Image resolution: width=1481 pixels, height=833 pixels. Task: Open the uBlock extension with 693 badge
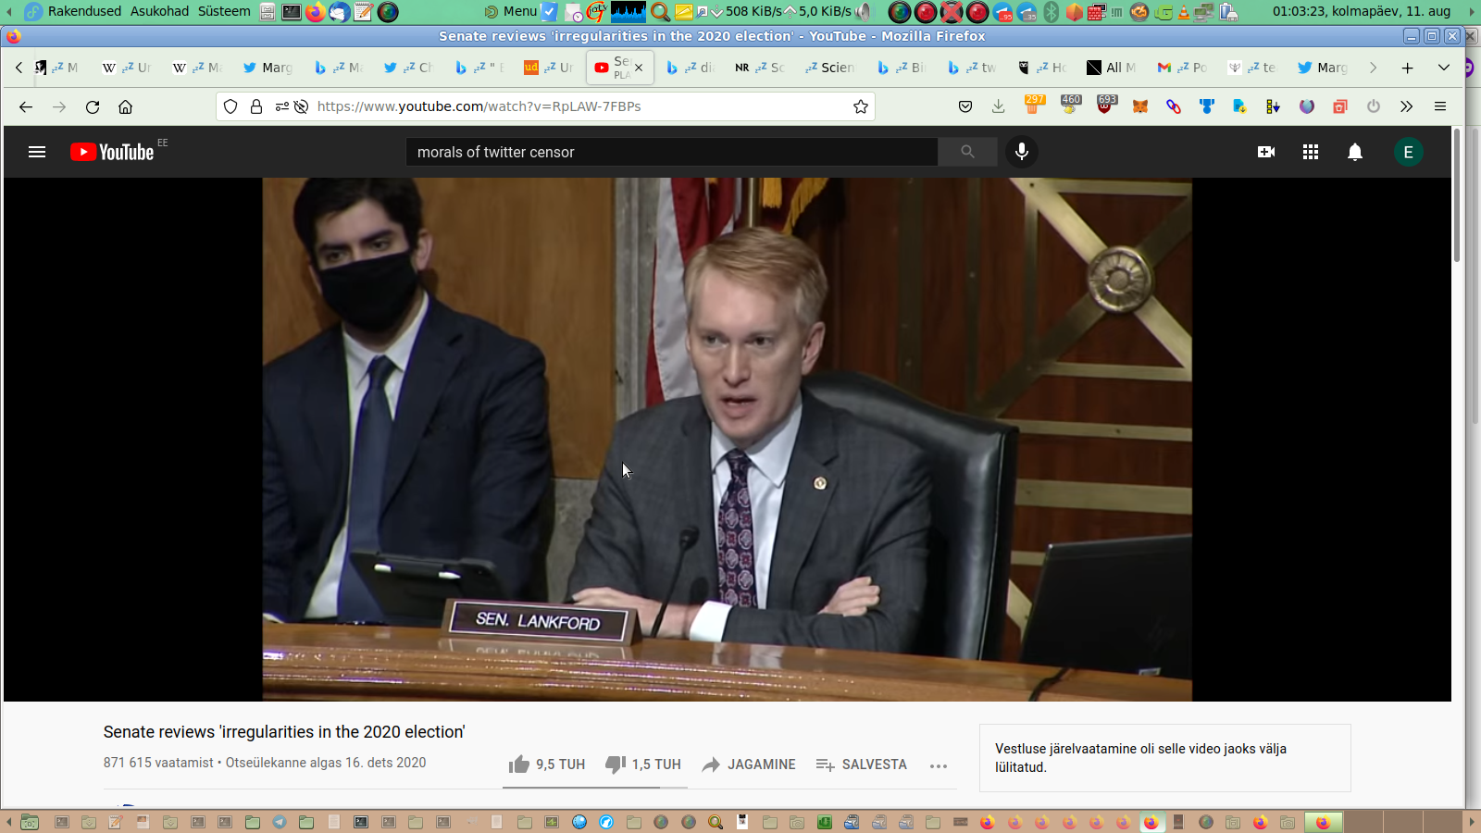click(x=1106, y=105)
